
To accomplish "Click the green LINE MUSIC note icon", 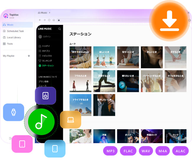I will point(41,122).
